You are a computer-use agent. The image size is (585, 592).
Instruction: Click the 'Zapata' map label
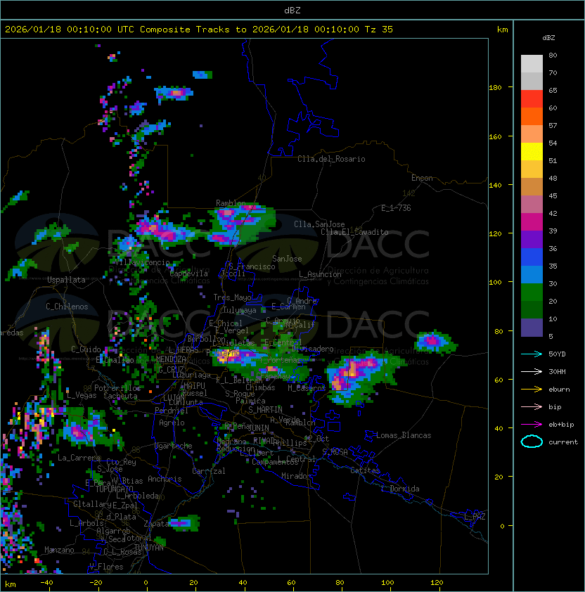(x=156, y=524)
